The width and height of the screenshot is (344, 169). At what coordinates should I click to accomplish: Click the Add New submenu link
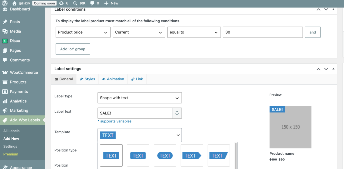11,139
